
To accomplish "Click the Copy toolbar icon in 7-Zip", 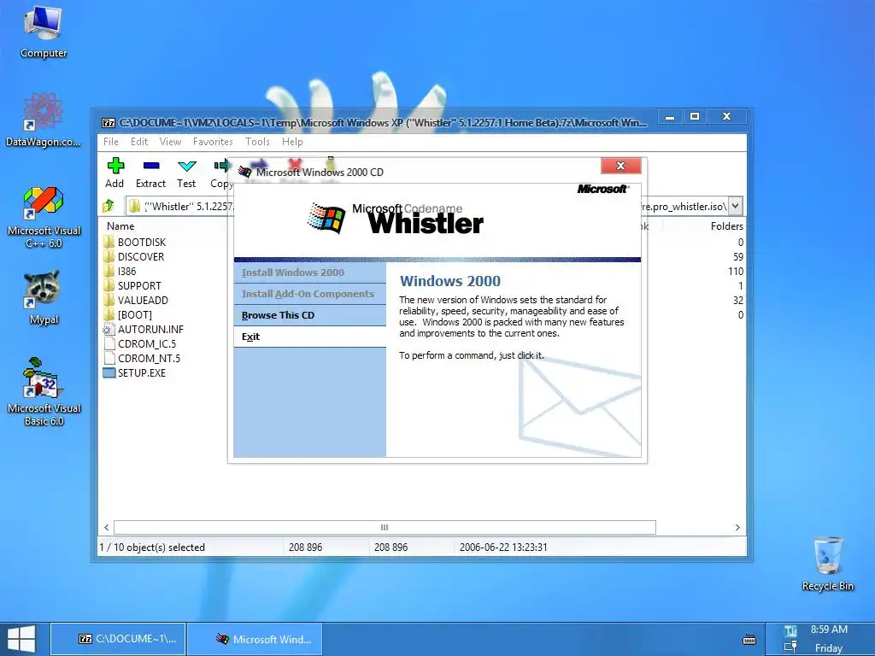I will (221, 167).
